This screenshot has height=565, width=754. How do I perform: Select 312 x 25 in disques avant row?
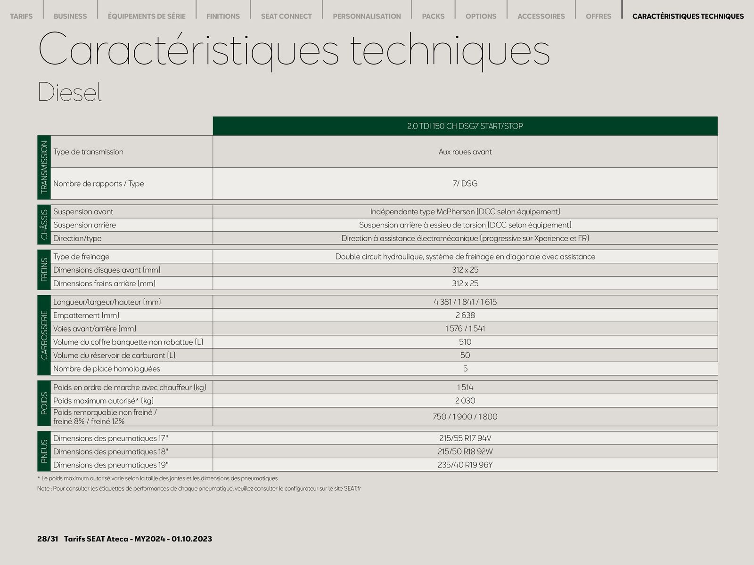(x=465, y=270)
